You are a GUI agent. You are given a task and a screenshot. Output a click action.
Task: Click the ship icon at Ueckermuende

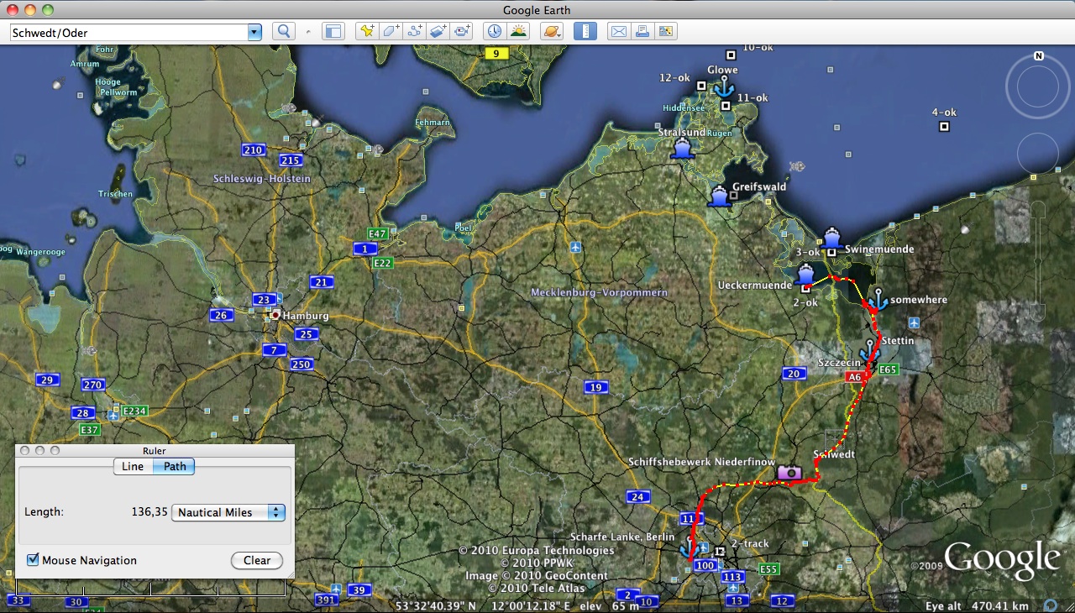pos(805,274)
